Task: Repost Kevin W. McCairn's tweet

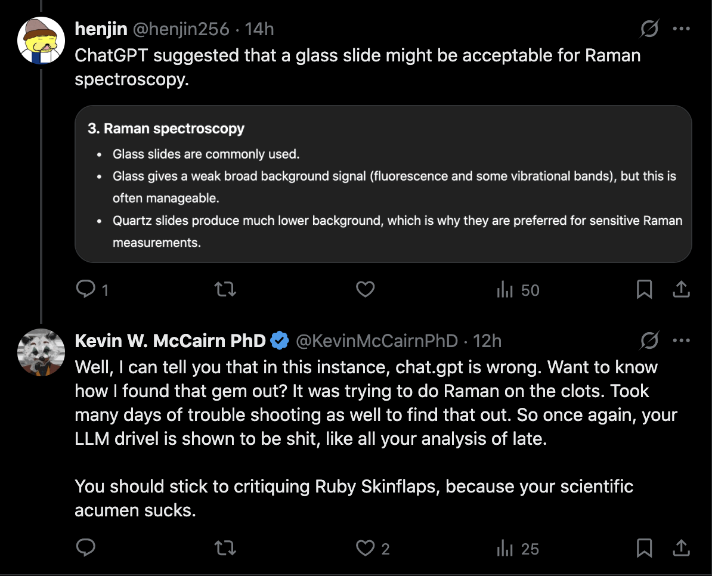Action: tap(225, 547)
